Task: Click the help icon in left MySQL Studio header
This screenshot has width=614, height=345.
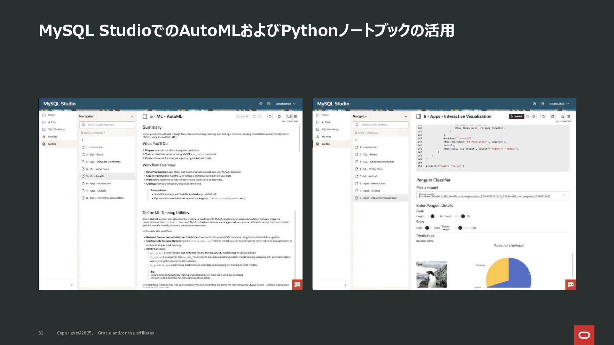Action: coord(261,104)
